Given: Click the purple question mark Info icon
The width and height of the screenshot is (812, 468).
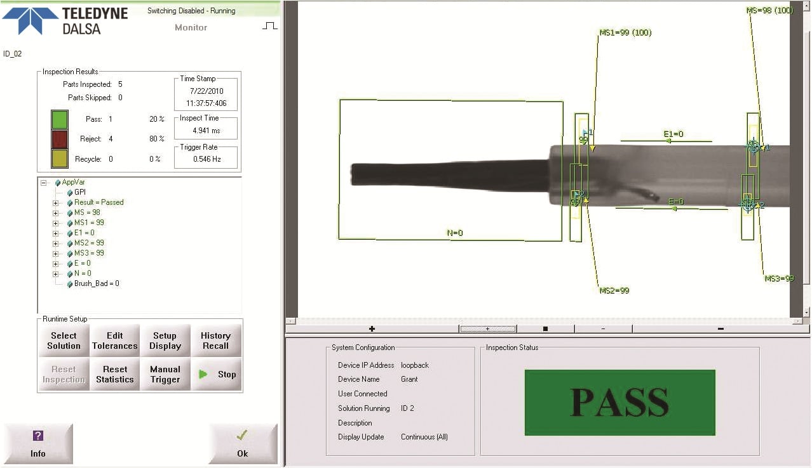Looking at the screenshot, I should [x=38, y=436].
